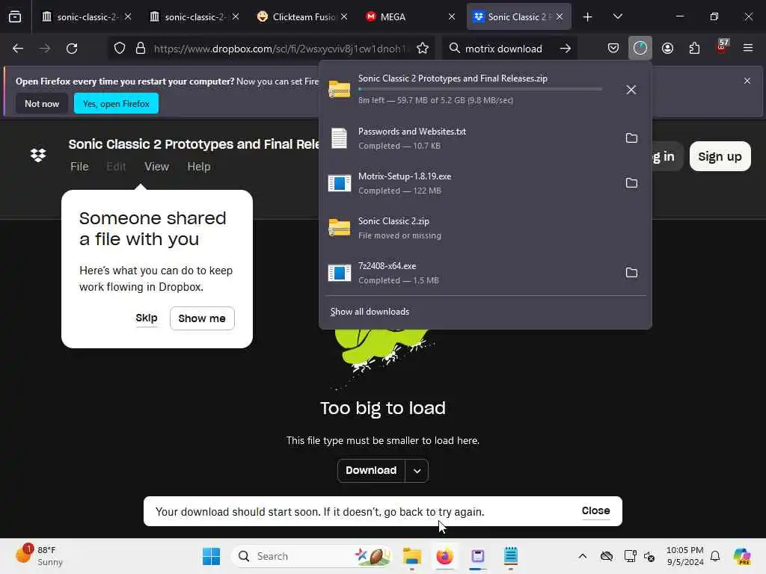Click the Dropbox logo icon

38,155
